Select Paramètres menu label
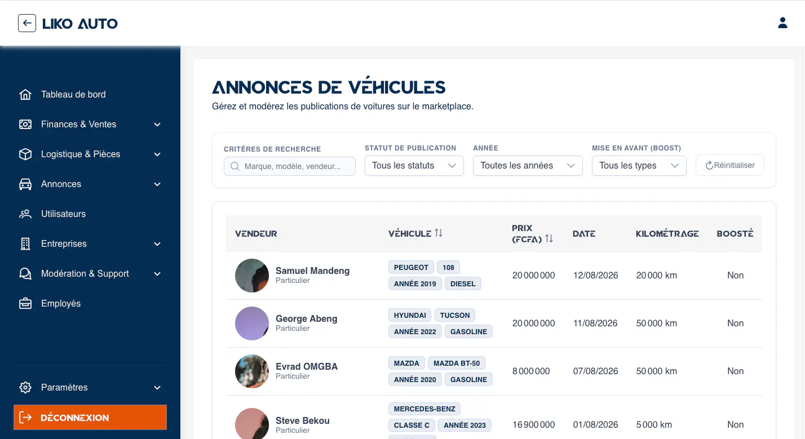This screenshot has width=805, height=439. 64,388
